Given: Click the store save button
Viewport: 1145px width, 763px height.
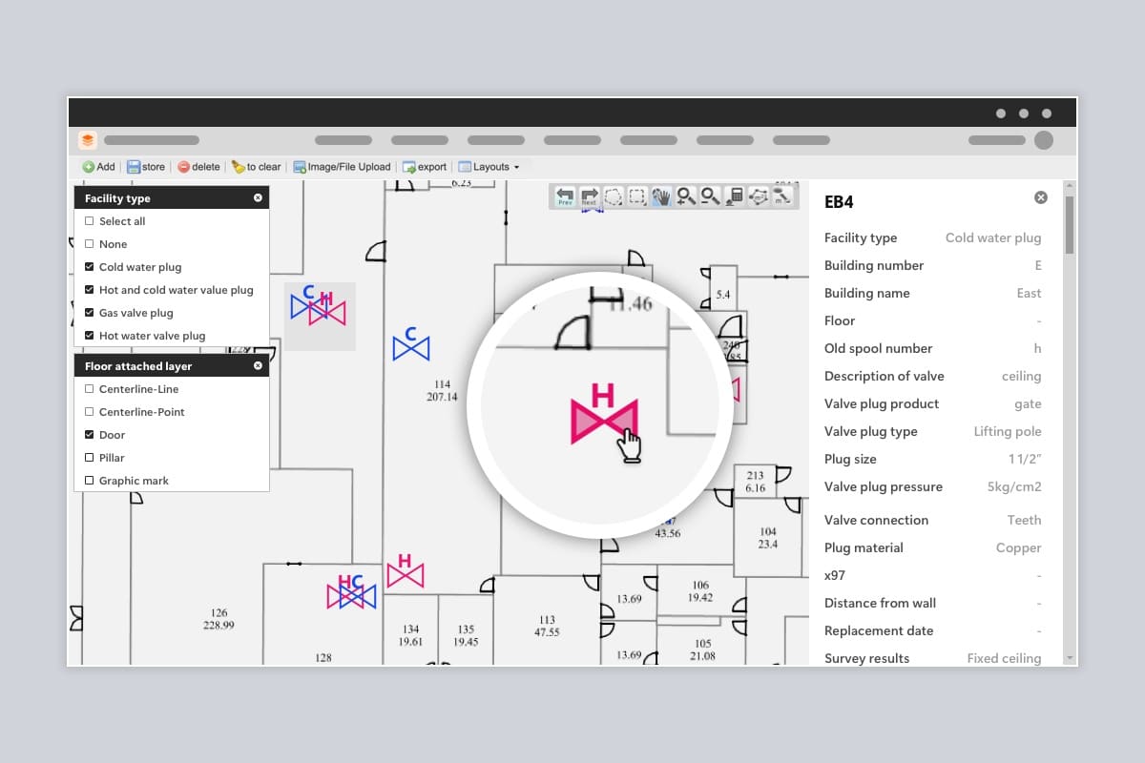Looking at the screenshot, I should coord(146,167).
